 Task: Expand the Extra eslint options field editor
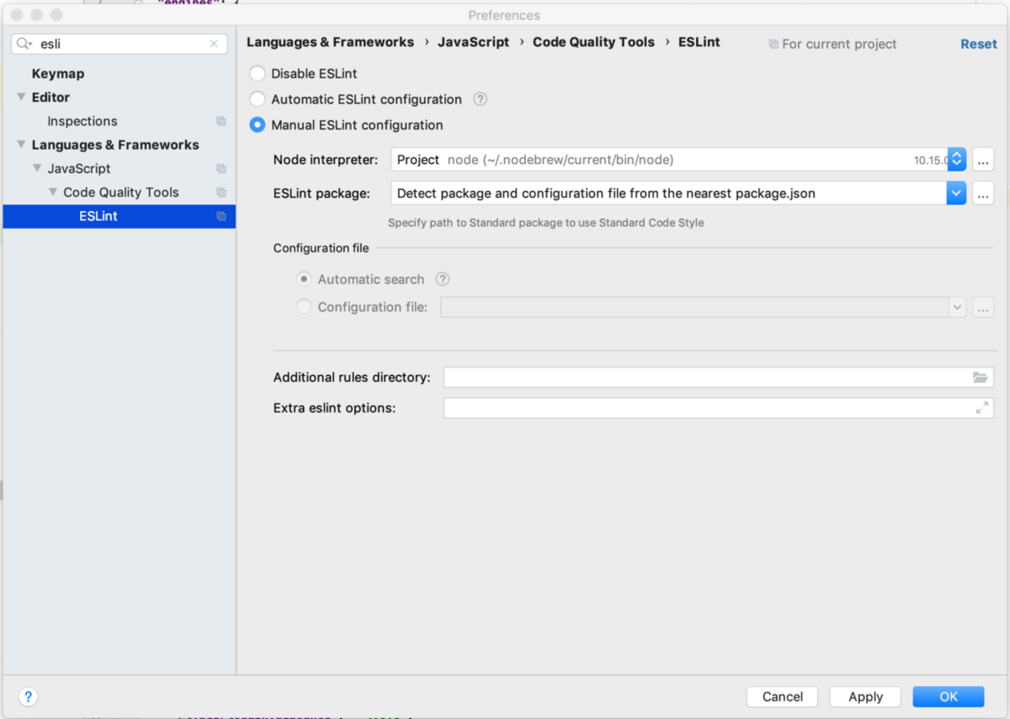pyautogui.click(x=982, y=408)
